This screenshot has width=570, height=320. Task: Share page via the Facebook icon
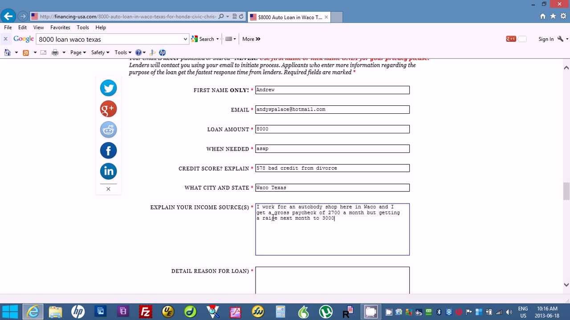coord(108,151)
